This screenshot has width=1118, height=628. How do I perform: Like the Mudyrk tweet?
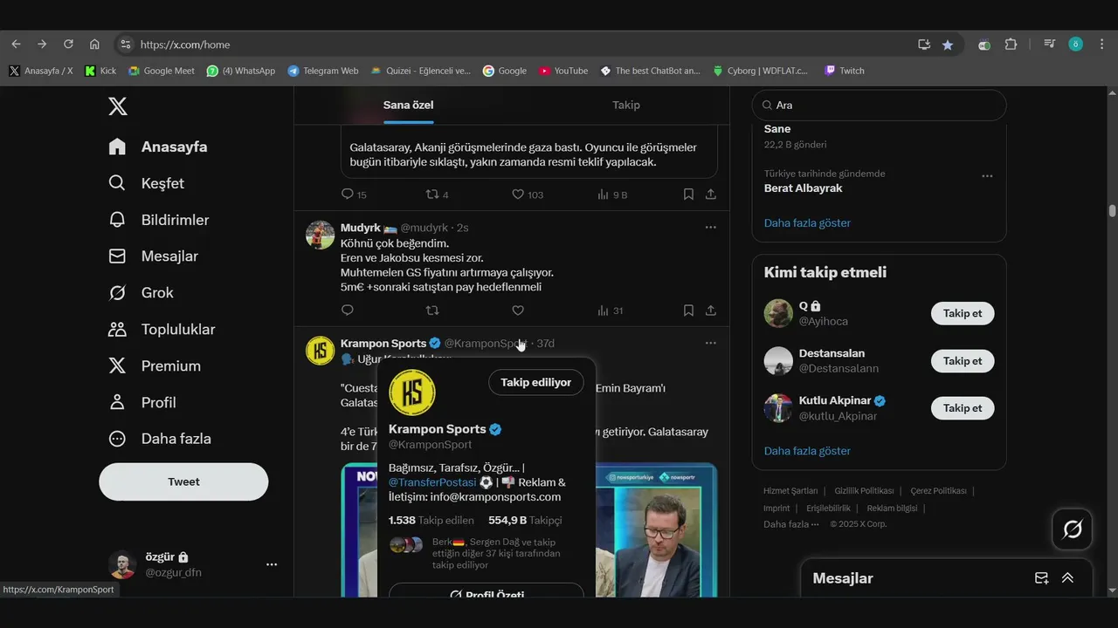coord(517,311)
